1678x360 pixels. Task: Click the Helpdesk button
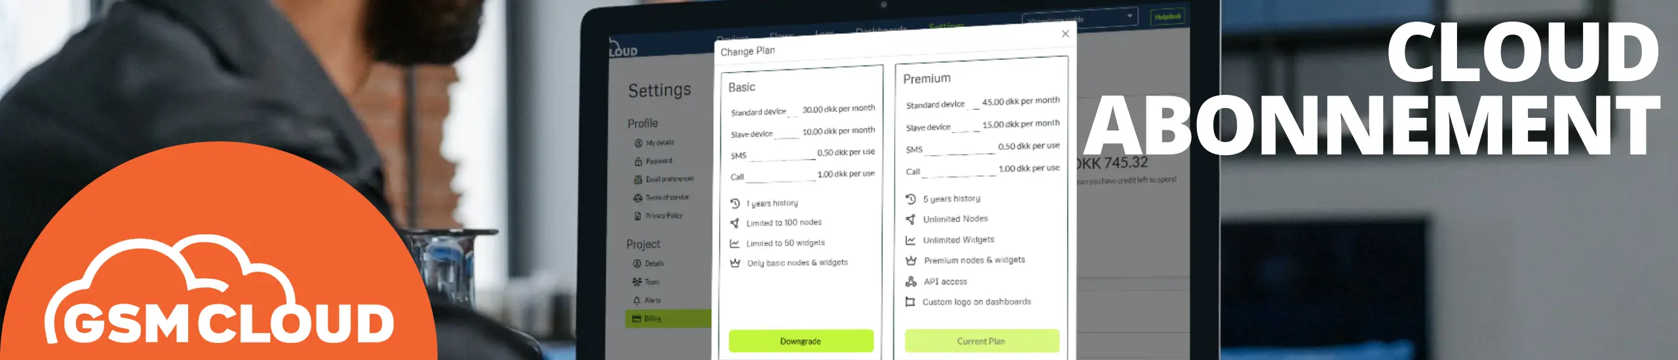pyautogui.click(x=1167, y=17)
